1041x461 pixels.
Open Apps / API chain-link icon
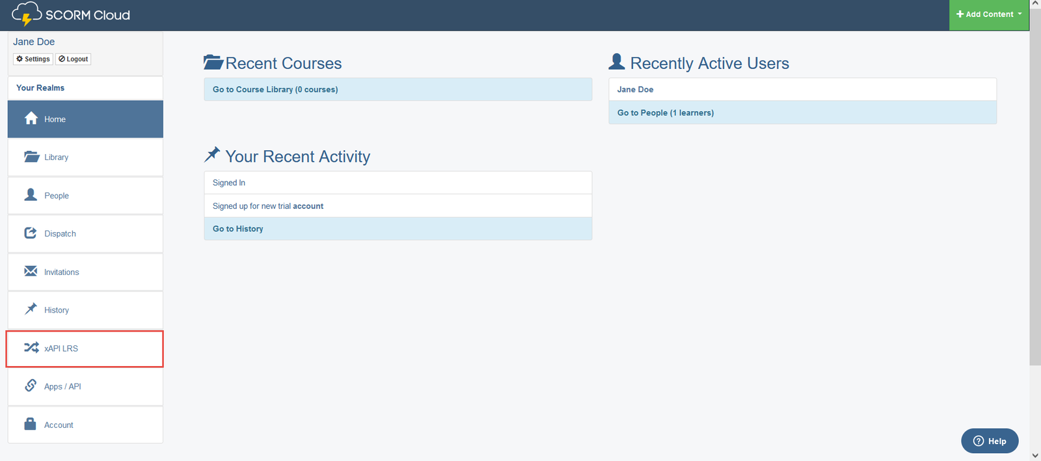tap(31, 386)
